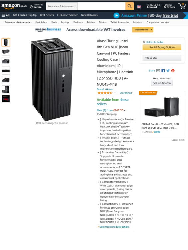Select the red thermal image thumbnail

pyautogui.click(x=6, y=99)
